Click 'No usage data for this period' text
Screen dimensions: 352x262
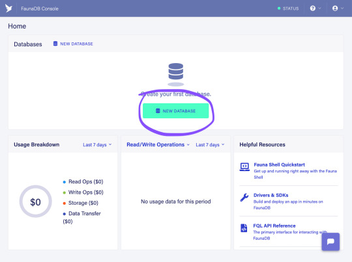pyautogui.click(x=176, y=202)
